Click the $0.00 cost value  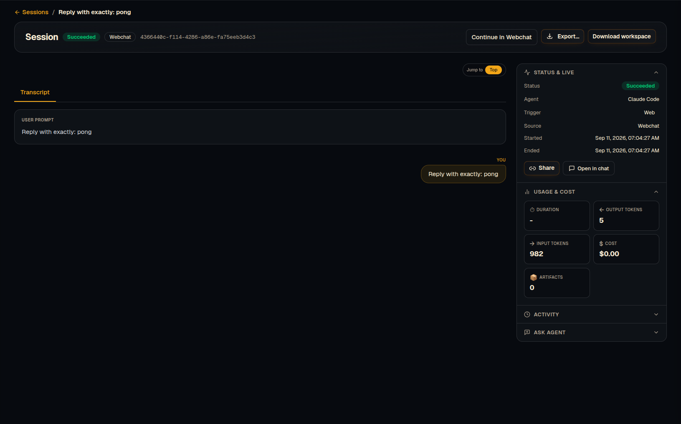(609, 254)
